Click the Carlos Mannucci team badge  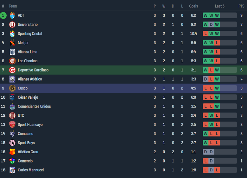coord(12,170)
